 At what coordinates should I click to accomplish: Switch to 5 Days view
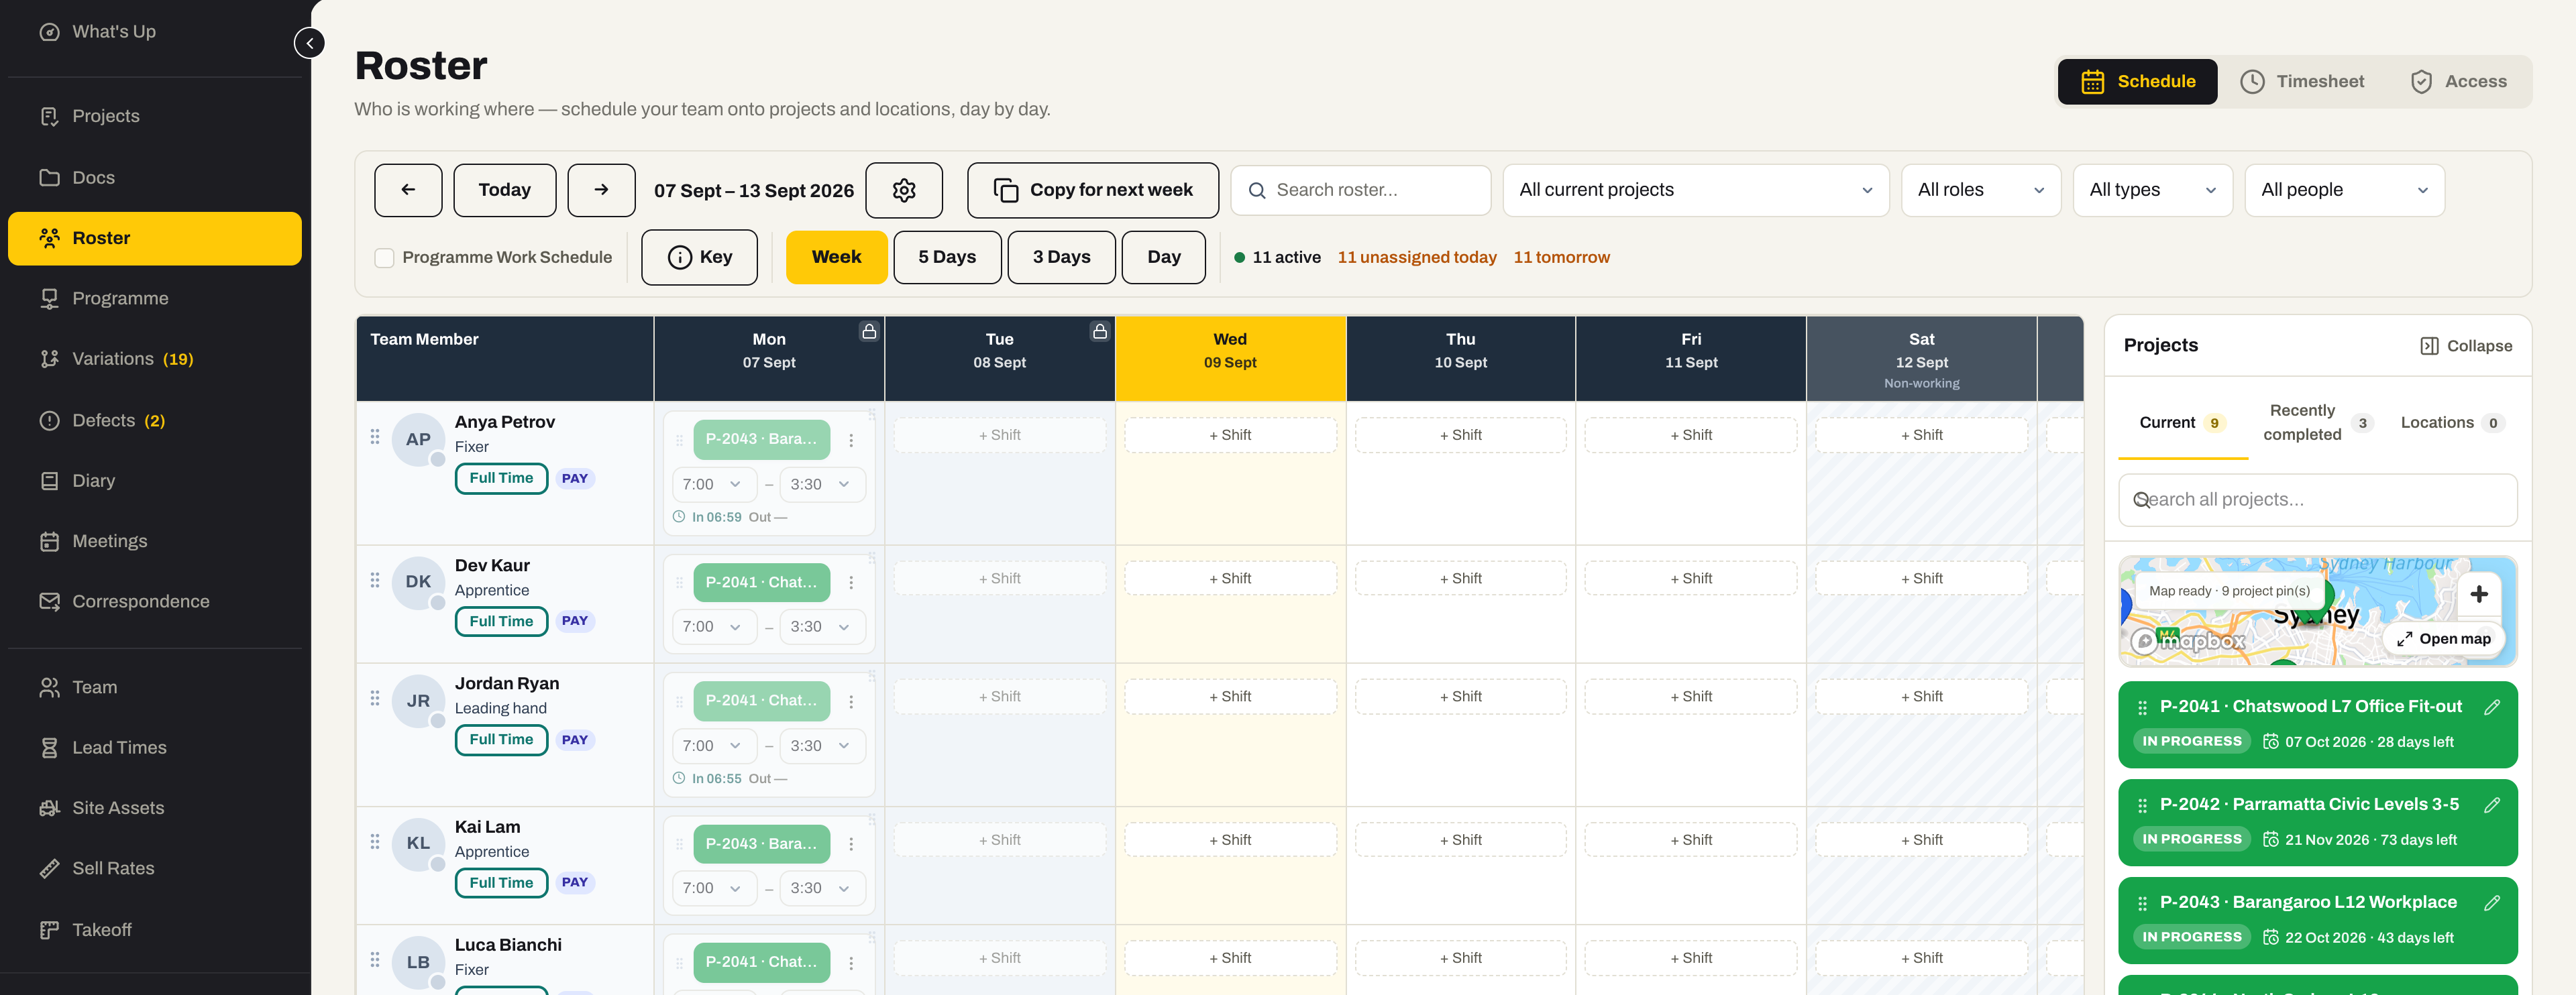click(x=947, y=257)
